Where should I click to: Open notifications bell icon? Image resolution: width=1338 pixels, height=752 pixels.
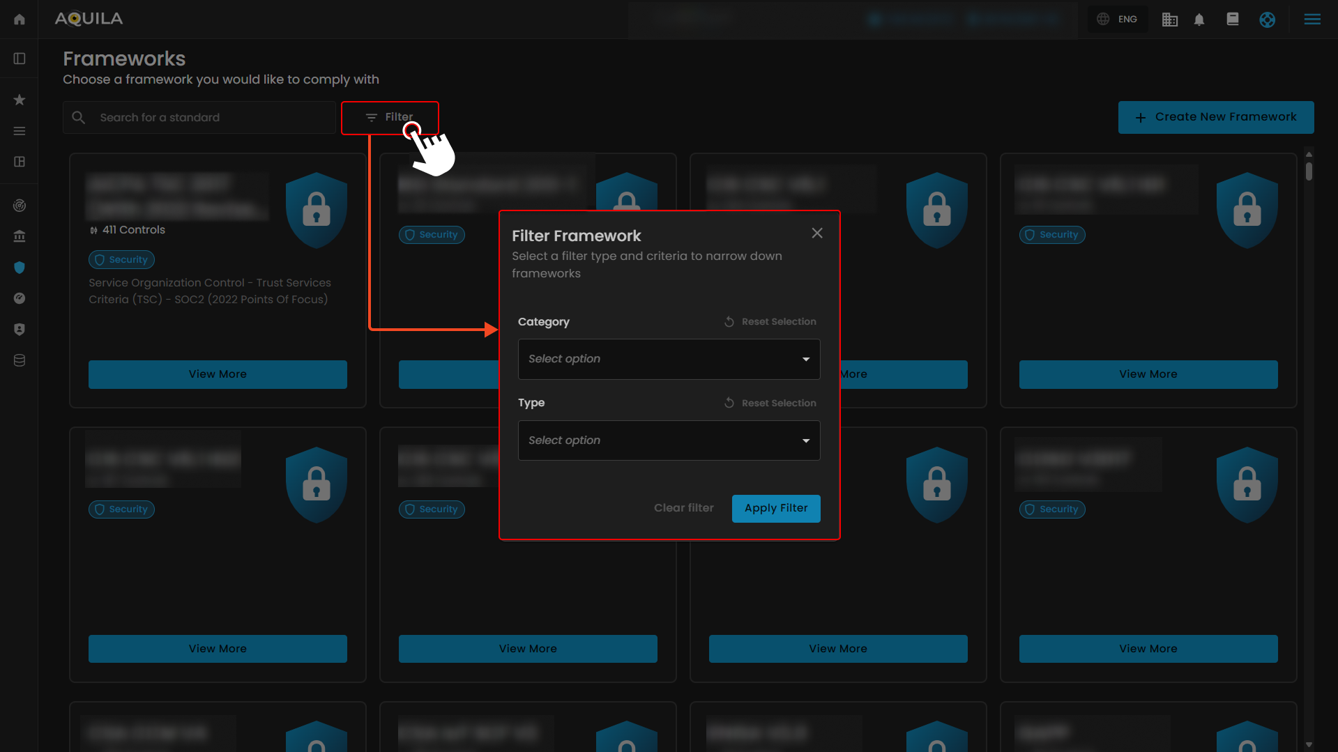(x=1199, y=20)
